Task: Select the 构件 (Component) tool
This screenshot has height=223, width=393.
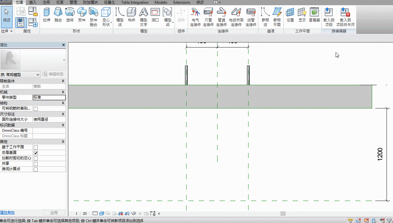Action: click(132, 15)
